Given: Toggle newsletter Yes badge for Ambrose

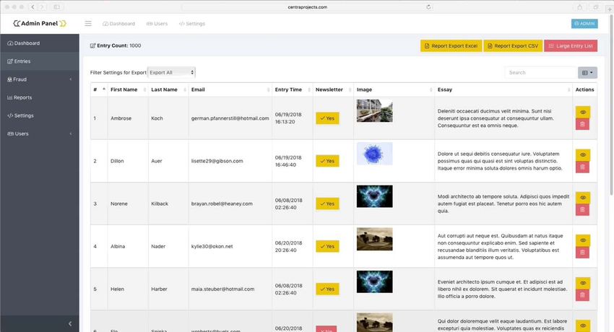Looking at the screenshot, I should click(x=327, y=118).
